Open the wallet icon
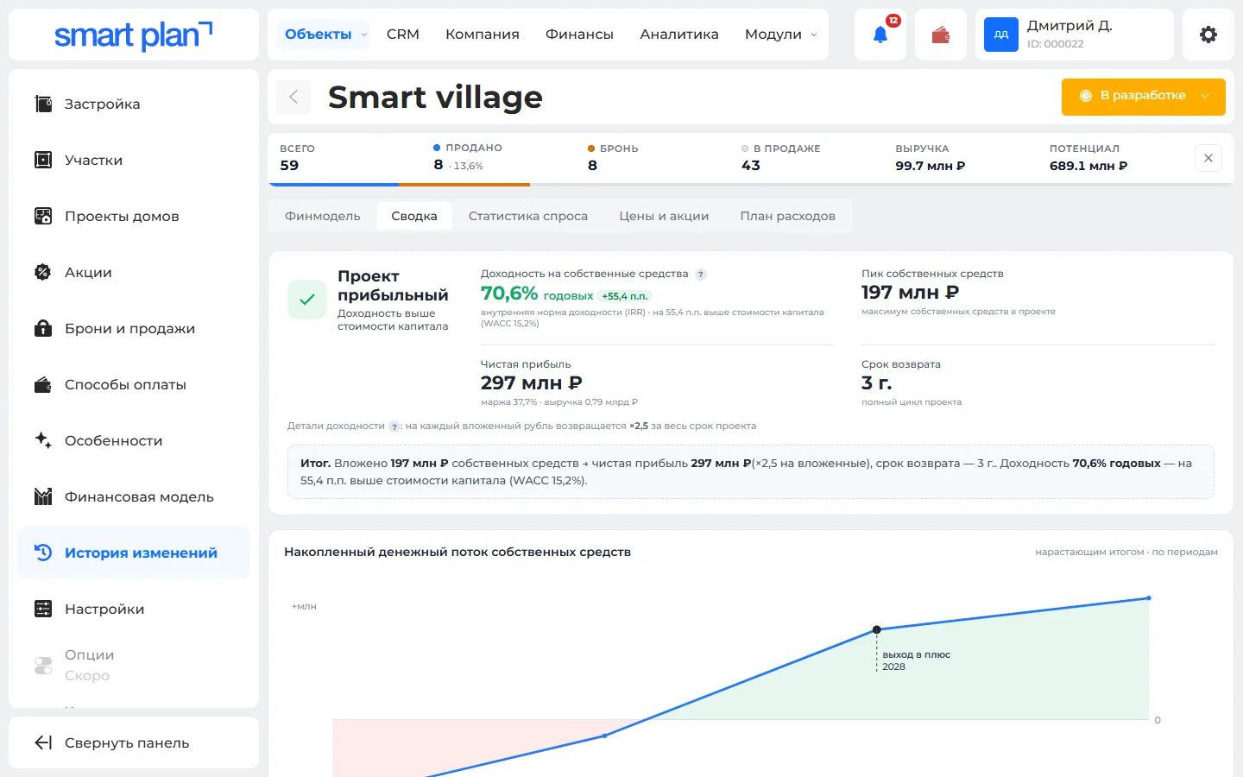Viewport: 1243px width, 777px height. point(941,35)
